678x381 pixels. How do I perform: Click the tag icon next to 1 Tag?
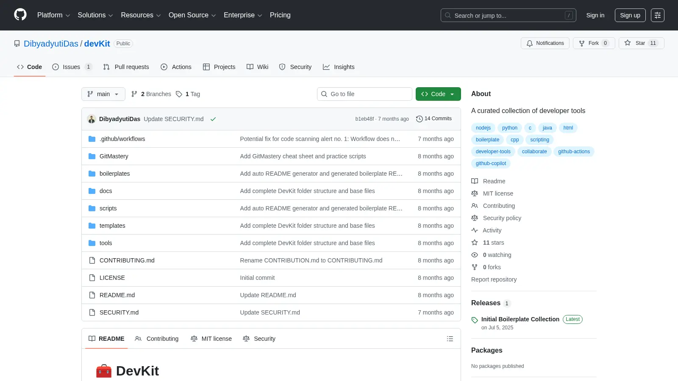[179, 94]
